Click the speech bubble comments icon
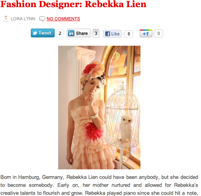Viewport: 201px width, 196px height. 42,19
